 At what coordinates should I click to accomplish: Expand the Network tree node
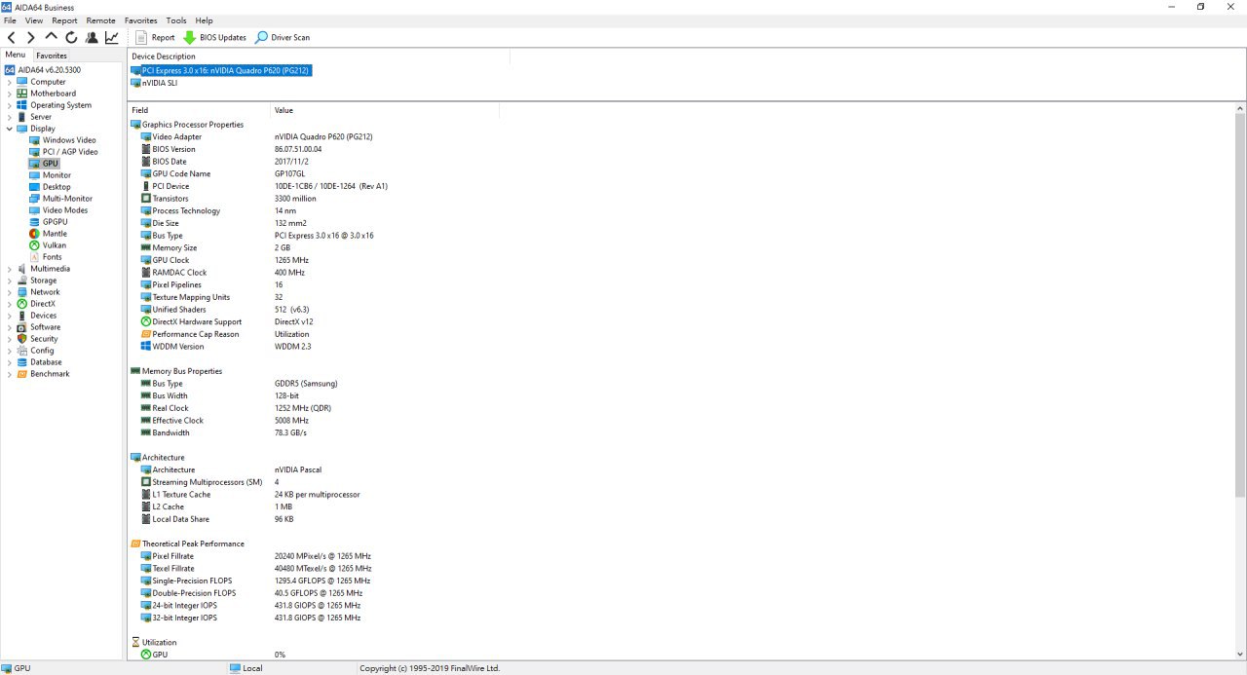[x=10, y=292]
